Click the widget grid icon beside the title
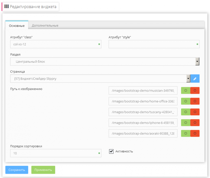This screenshot has width=210, height=178. point(7,6)
